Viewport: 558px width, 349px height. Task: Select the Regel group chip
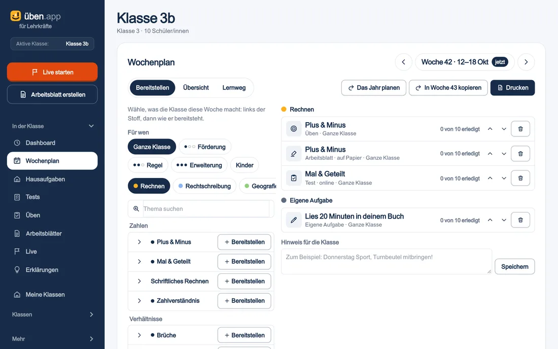pyautogui.click(x=148, y=165)
